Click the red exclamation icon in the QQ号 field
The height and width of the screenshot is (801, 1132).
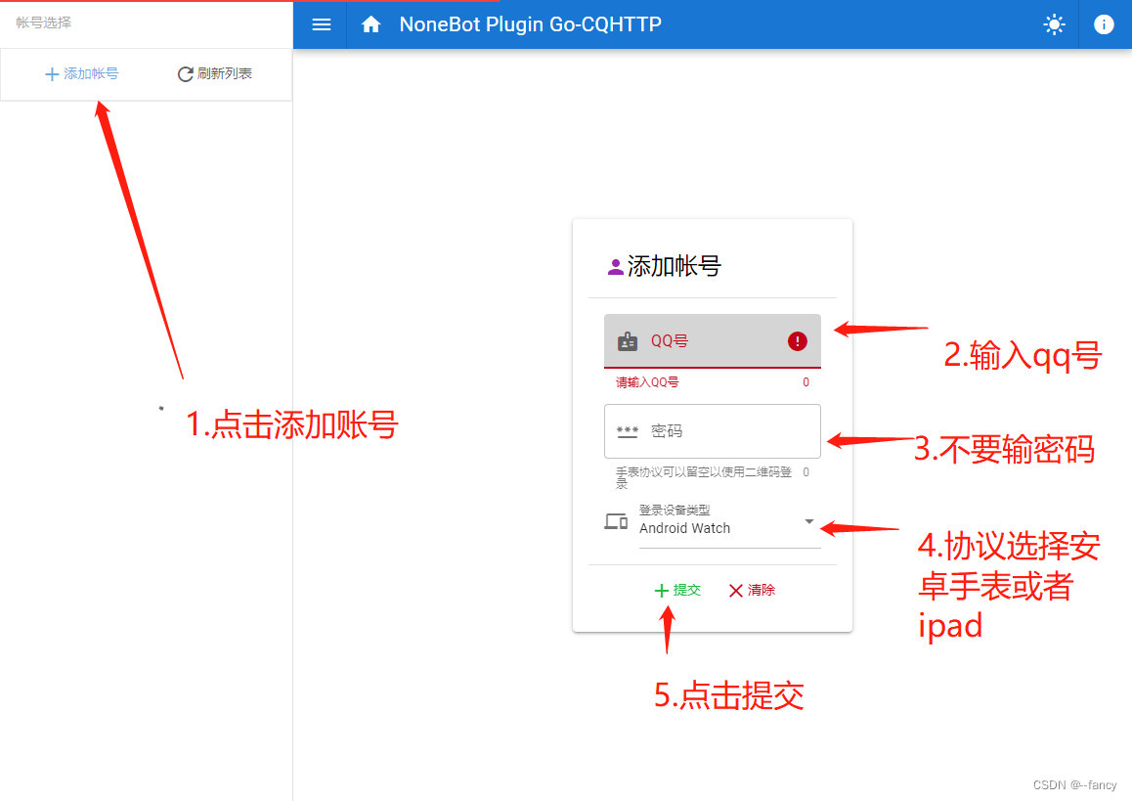pyautogui.click(x=797, y=340)
